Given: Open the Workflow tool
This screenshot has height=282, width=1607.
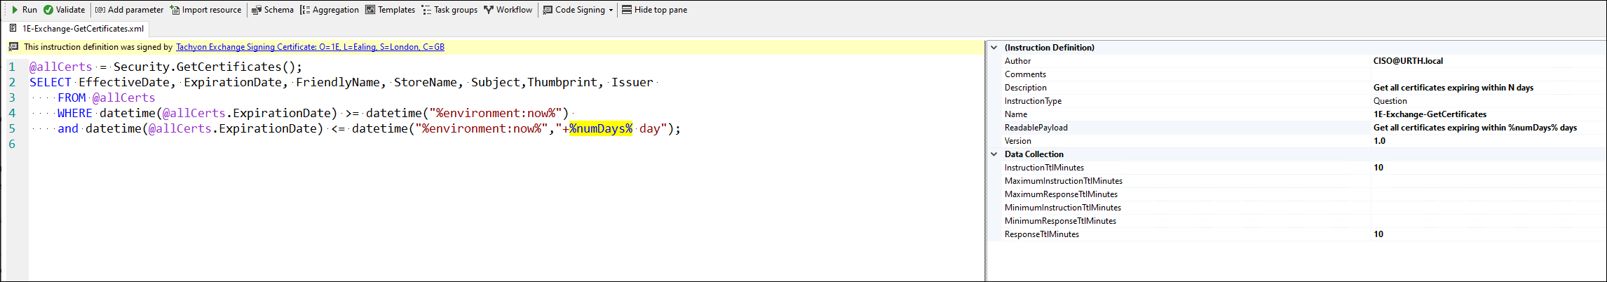Looking at the screenshot, I should click(508, 10).
